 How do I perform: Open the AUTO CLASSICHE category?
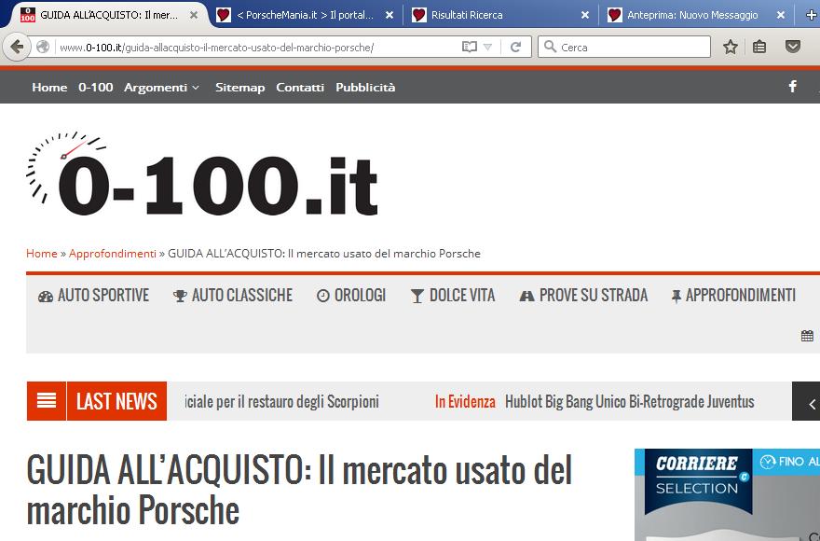point(233,296)
